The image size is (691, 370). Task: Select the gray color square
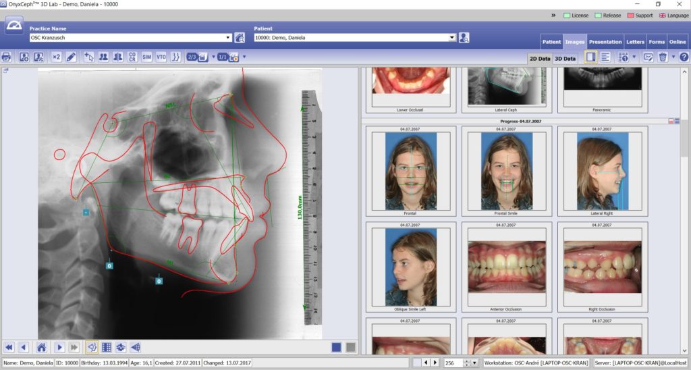351,348
